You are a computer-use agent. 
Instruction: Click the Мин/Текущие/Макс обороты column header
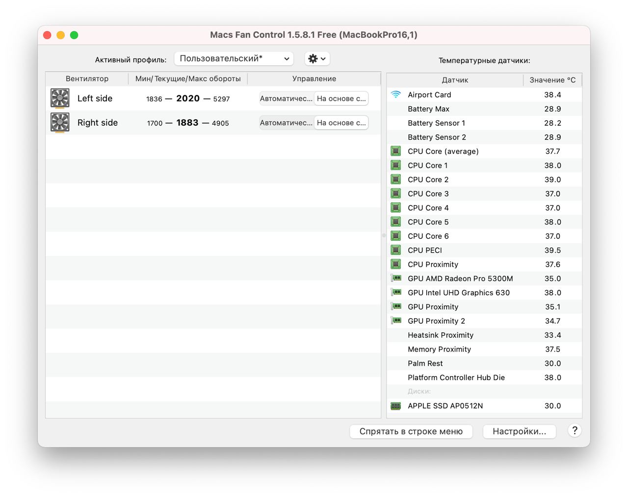click(x=188, y=79)
